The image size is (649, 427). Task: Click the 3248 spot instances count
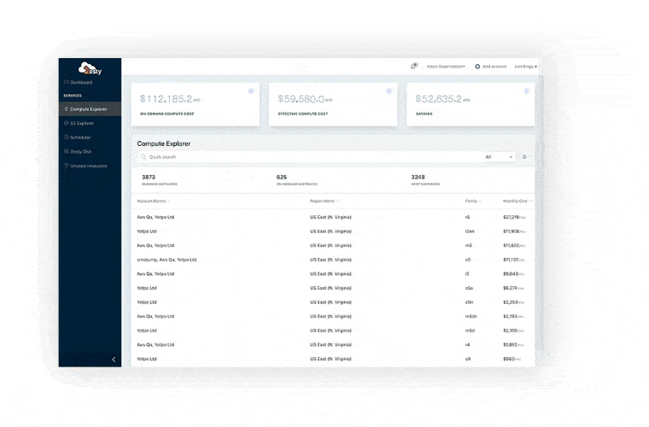pyautogui.click(x=418, y=177)
